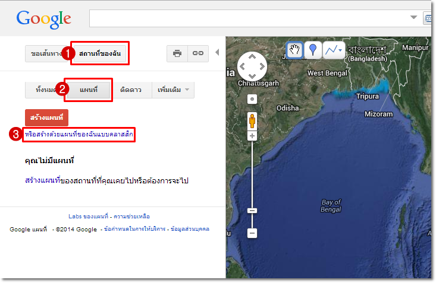The width and height of the screenshot is (436, 283).
Task: Click Tripura map label
Action: pyautogui.click(x=368, y=96)
